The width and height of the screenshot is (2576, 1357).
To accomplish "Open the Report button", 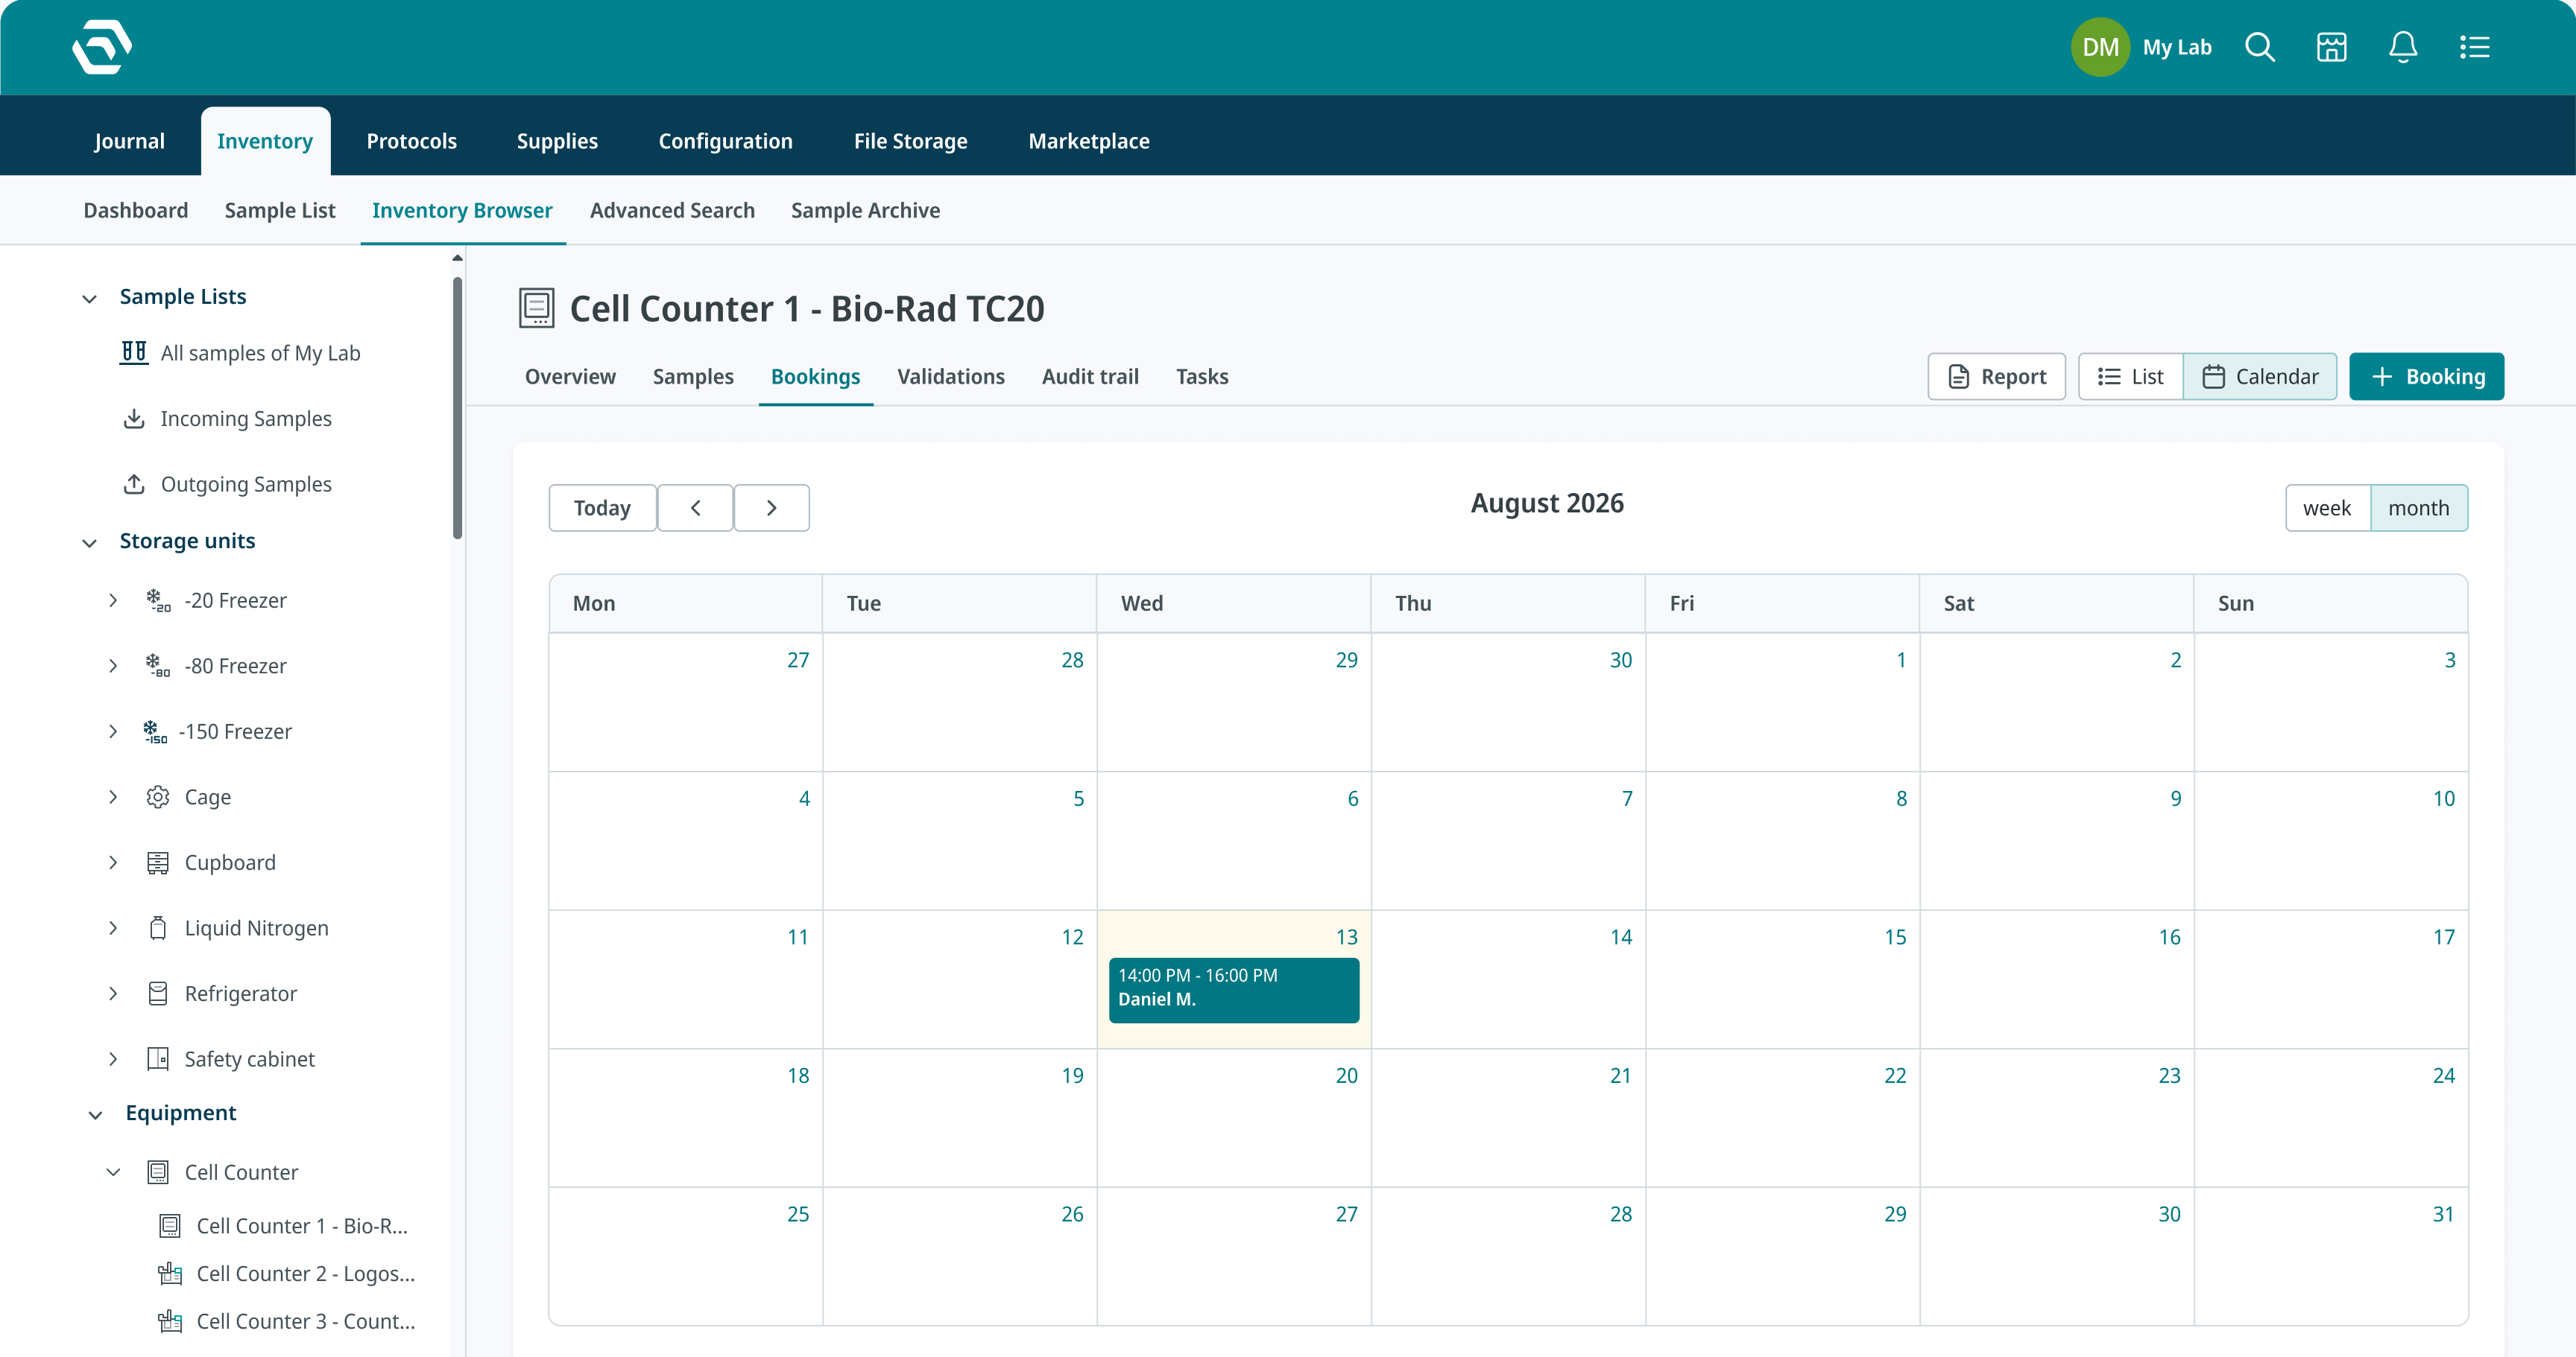I will 1996,377.
